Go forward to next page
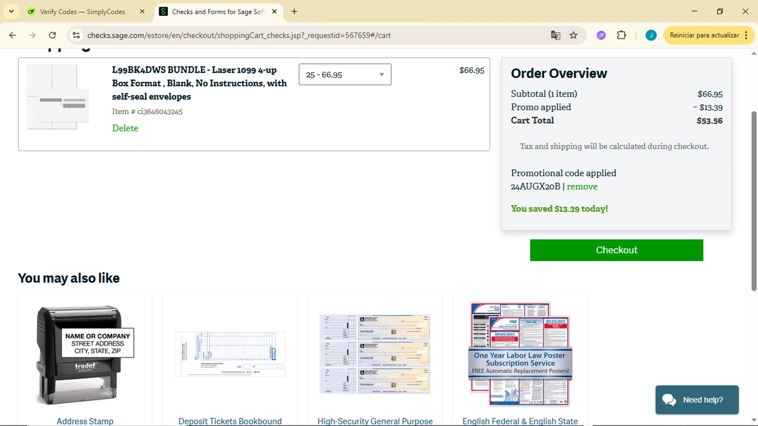Screen dimensions: 758x426 pos(32,35)
